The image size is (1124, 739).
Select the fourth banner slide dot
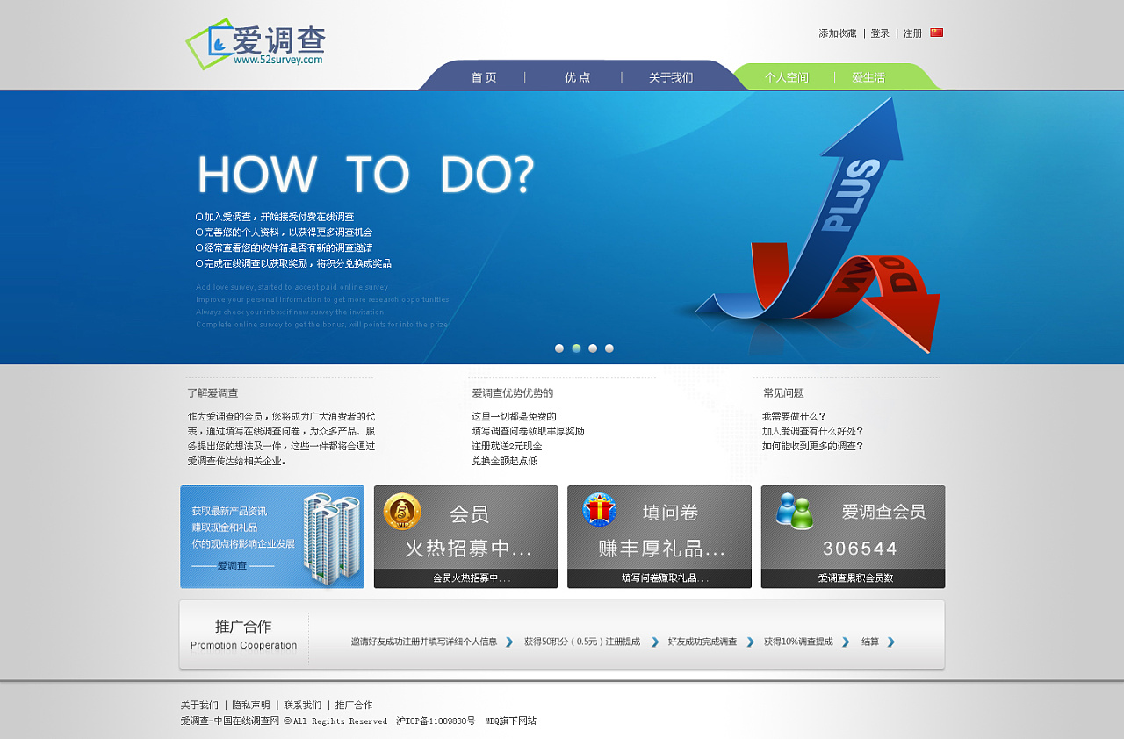[x=609, y=348]
